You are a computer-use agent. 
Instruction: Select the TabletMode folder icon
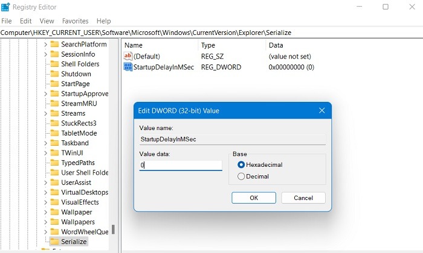pyautogui.click(x=54, y=133)
